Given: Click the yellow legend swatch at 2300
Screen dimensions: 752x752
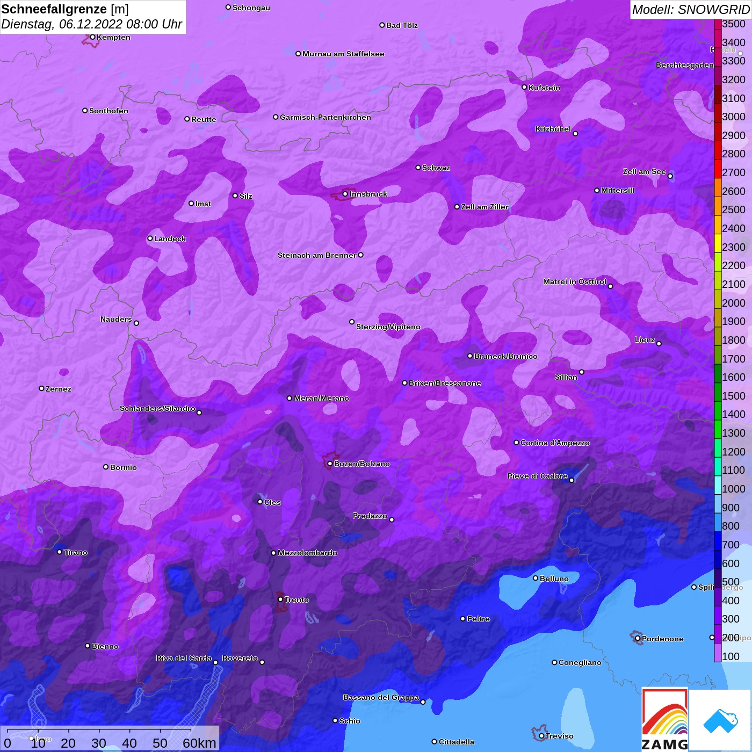Looking at the screenshot, I should pyautogui.click(x=718, y=243).
